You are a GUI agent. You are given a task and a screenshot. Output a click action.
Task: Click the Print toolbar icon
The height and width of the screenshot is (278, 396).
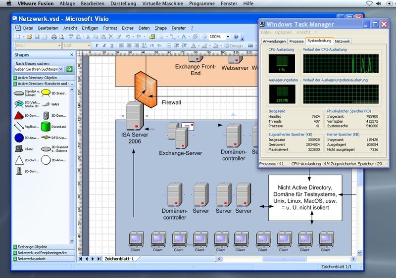point(54,37)
